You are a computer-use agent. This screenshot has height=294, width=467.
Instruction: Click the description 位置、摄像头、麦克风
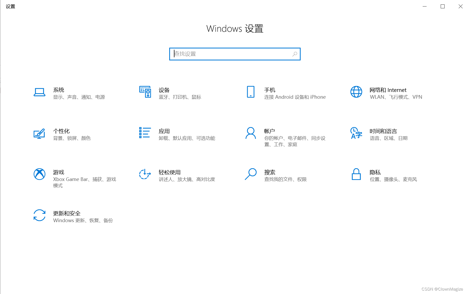coord(393,179)
